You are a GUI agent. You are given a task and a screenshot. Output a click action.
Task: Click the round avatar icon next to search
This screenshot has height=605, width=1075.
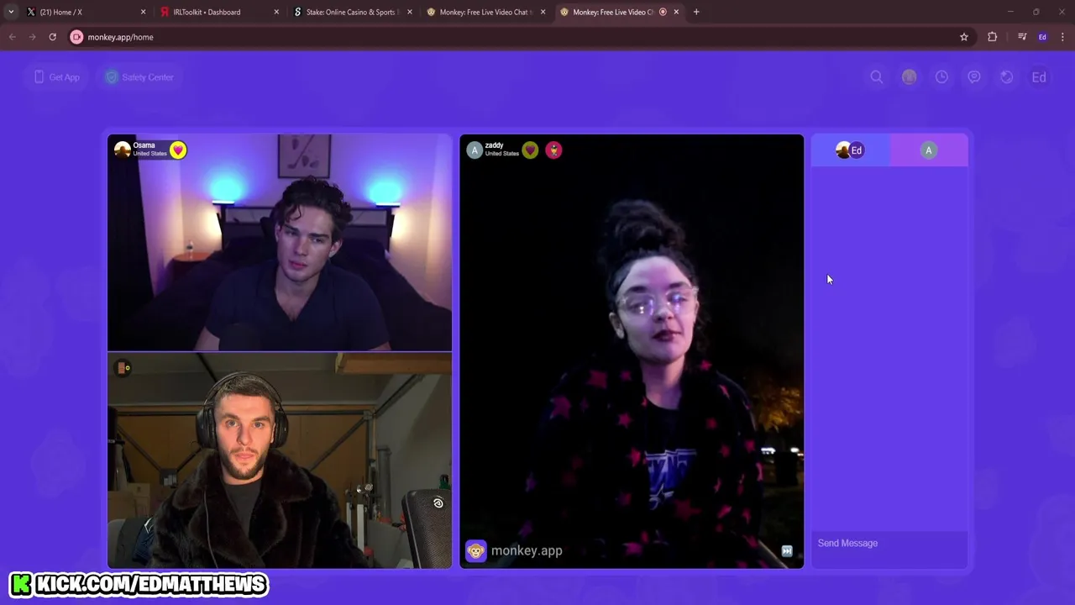coord(909,77)
